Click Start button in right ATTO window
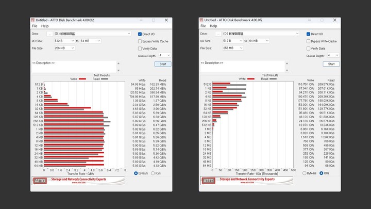Screen dimensions: 371x209 (x=331, y=64)
